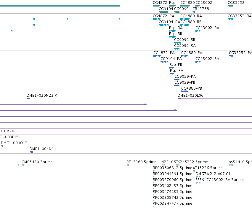
Task: Open the RP003474133.5prime EST label
Action: click(x=172, y=192)
